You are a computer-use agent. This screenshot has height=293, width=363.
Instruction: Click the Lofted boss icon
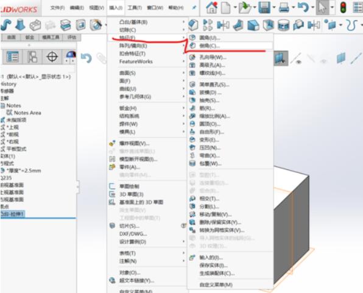click(x=20, y=25)
